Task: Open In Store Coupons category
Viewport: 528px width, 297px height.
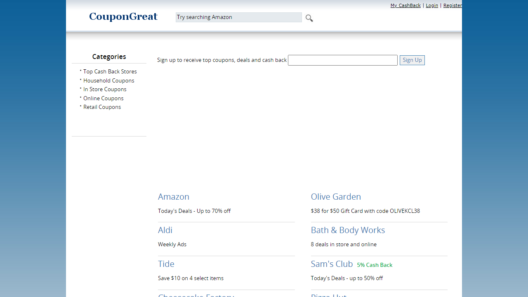Action: coord(105,89)
